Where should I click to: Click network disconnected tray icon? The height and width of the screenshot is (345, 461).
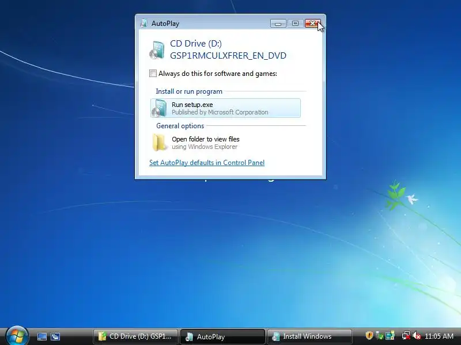click(406, 336)
